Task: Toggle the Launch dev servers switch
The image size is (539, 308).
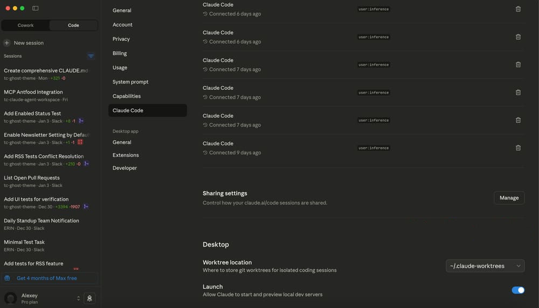Action: coord(518,290)
